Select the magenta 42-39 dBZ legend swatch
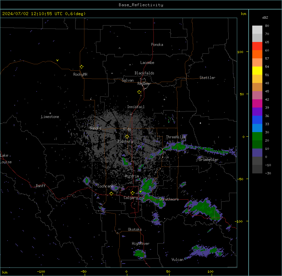Viewport: 282px width, 276px height. [257, 103]
